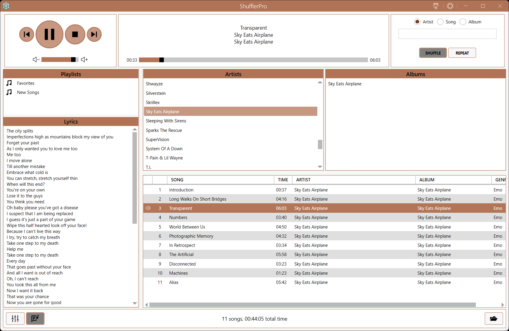
Task: Select the Artist search radio button
Action: 417,22
